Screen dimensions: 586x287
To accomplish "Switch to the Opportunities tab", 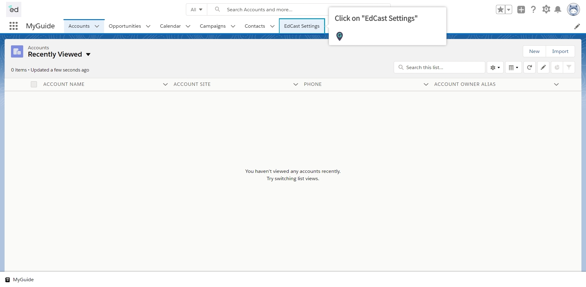I will (x=125, y=26).
